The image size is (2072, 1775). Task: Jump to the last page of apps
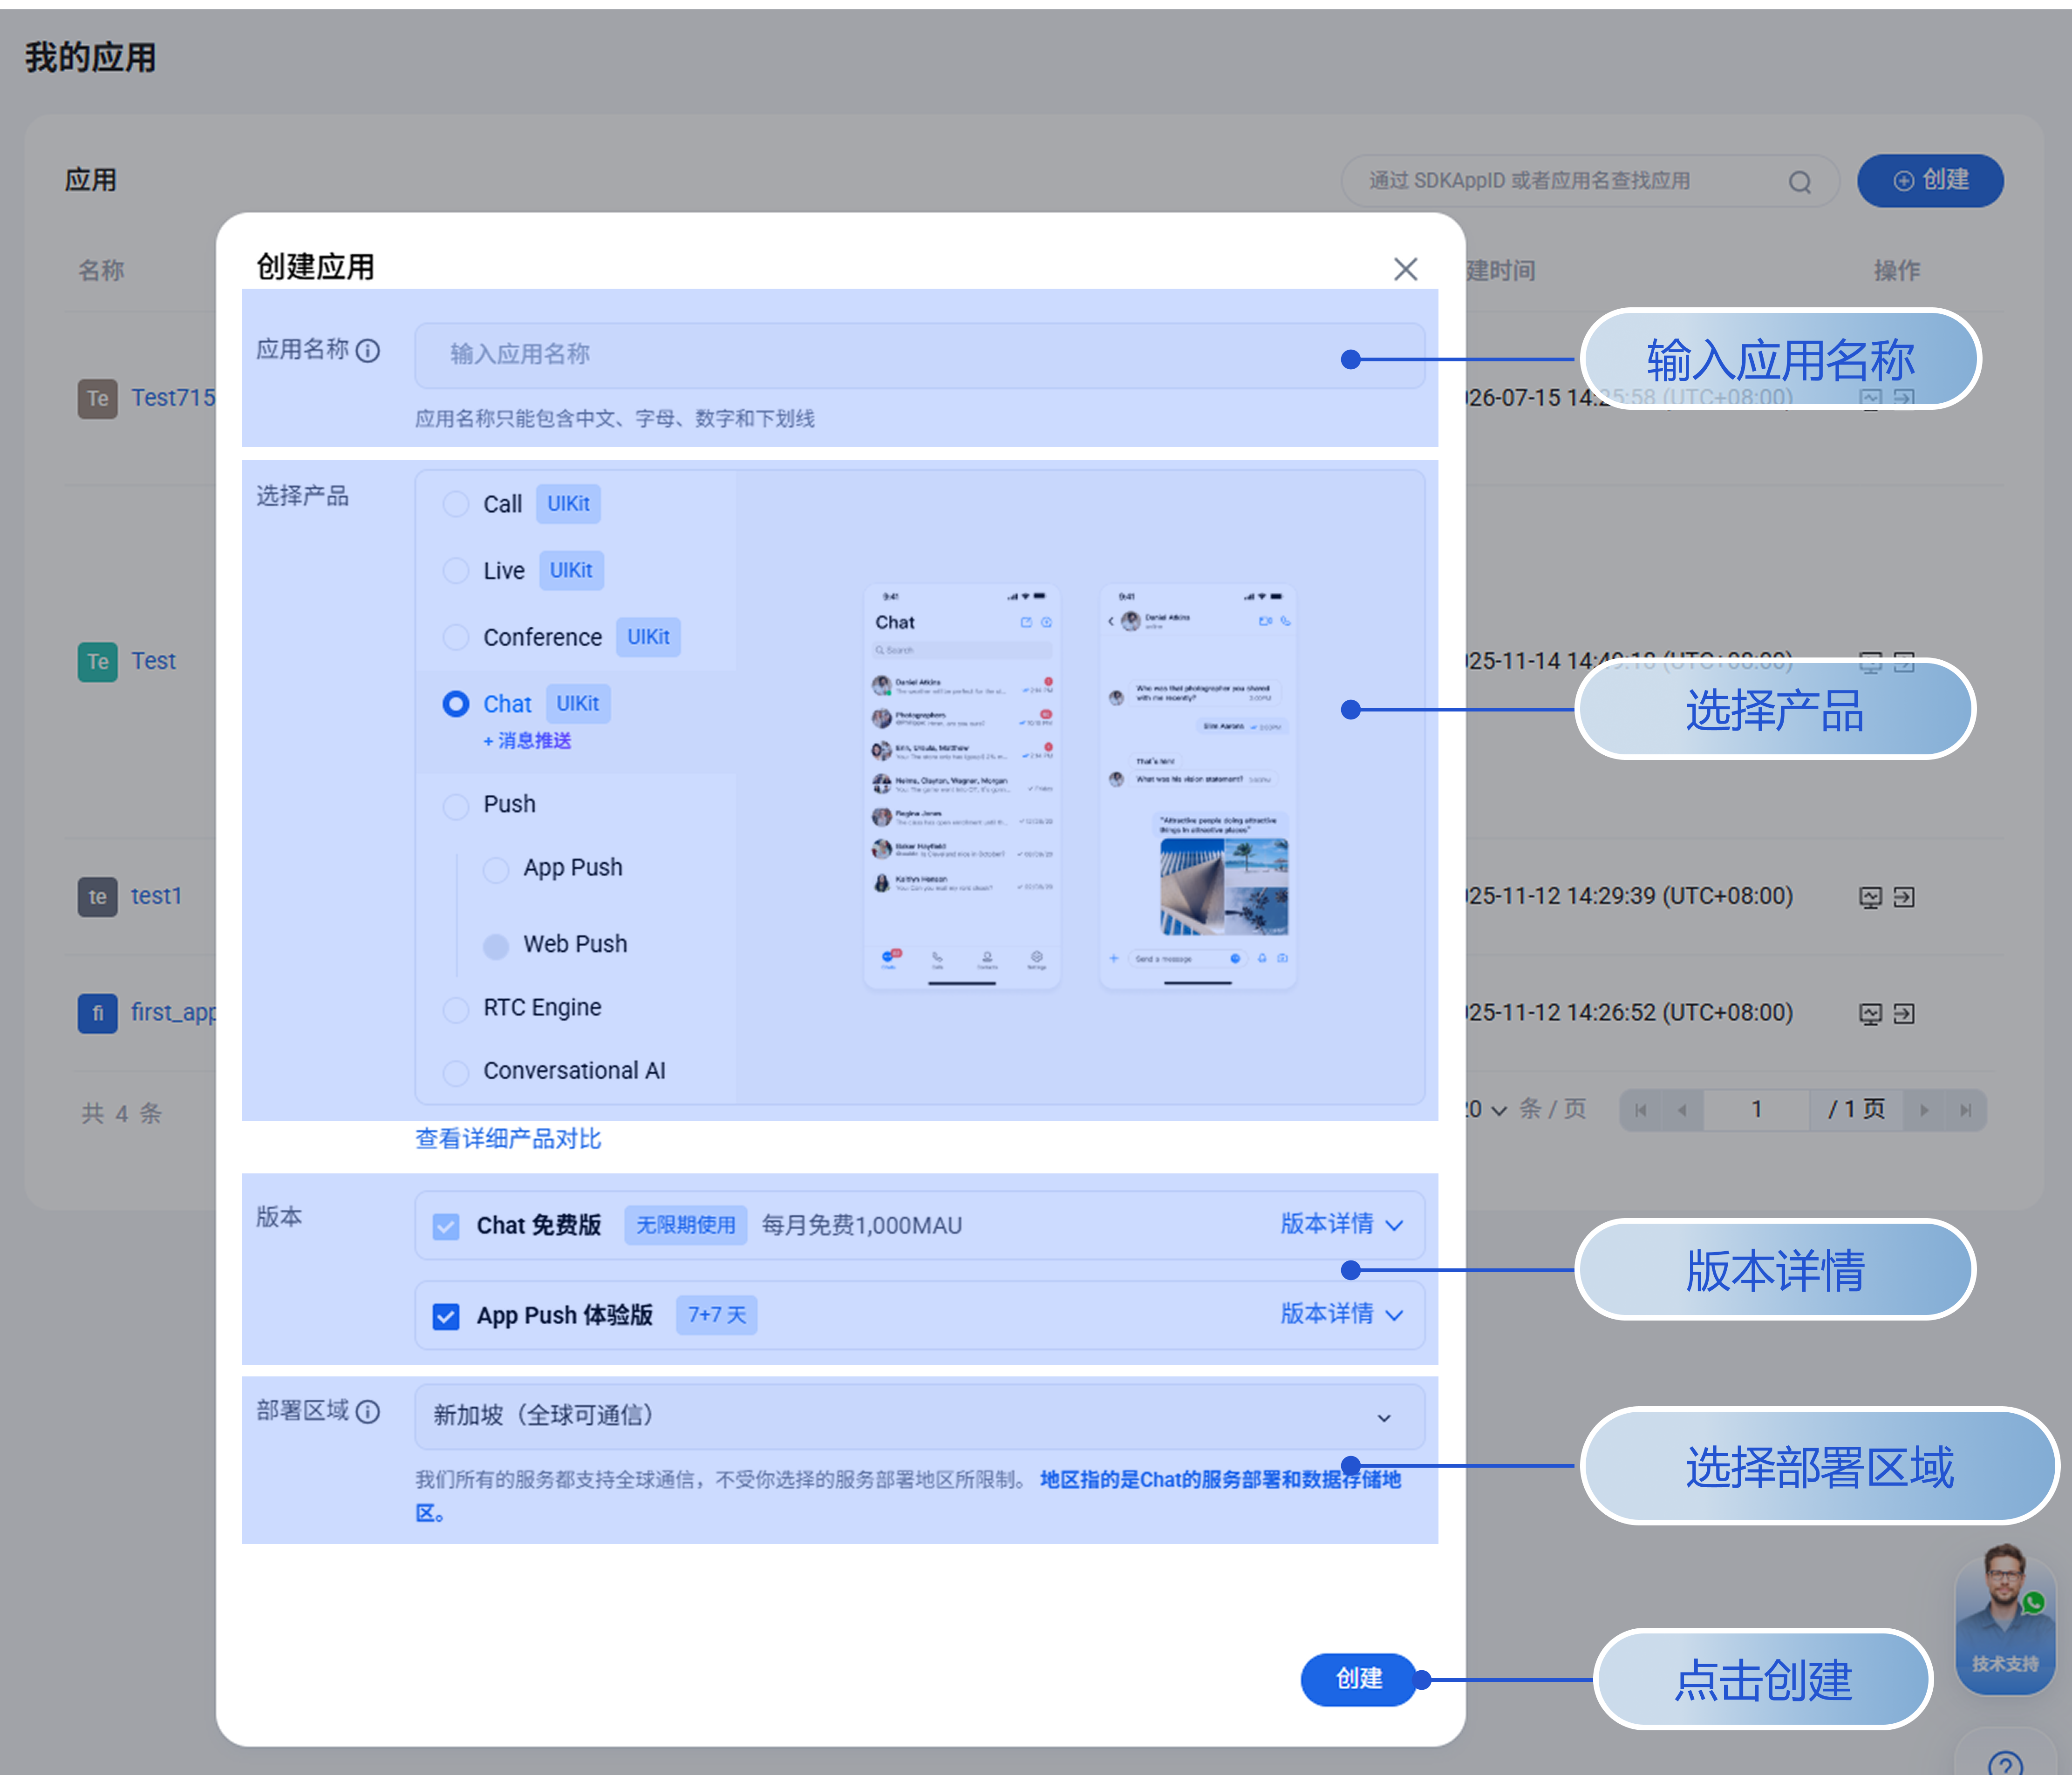pyautogui.click(x=1965, y=1111)
